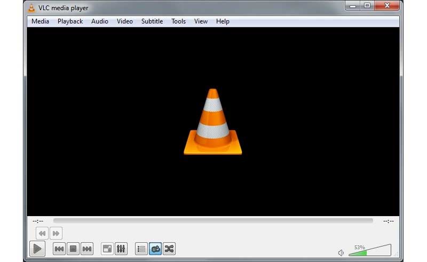Click the seek bar timeline
Image resolution: width=427 pixels, height=262 pixels.
(x=213, y=220)
